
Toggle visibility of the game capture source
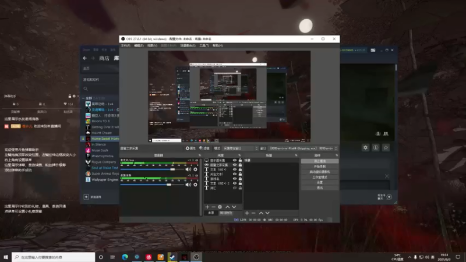pyautogui.click(x=235, y=165)
